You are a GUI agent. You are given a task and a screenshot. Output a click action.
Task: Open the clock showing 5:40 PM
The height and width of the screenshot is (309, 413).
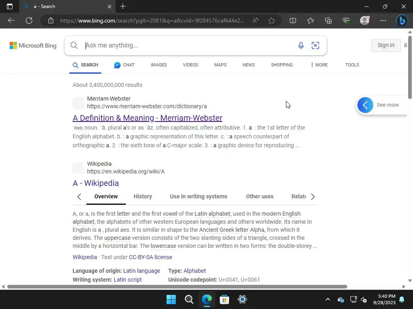point(384,299)
